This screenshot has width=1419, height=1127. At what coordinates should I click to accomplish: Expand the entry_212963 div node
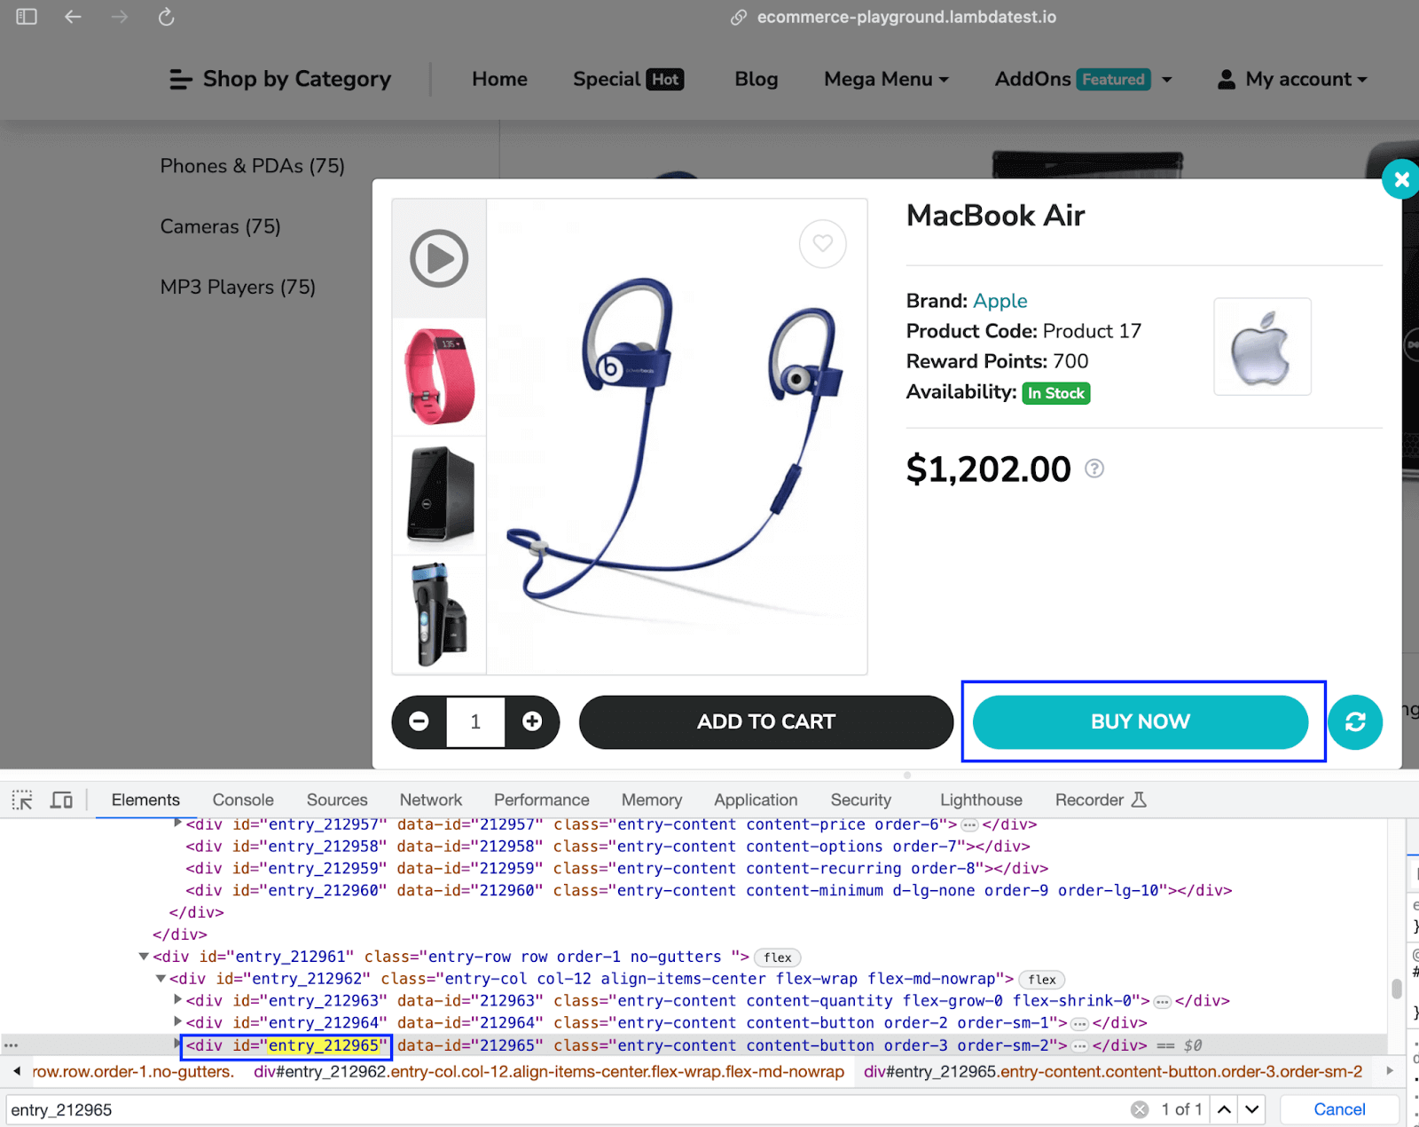(177, 1000)
